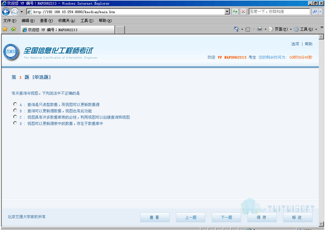
Task: Click the 上一题 previous question button
Action: pos(191,217)
